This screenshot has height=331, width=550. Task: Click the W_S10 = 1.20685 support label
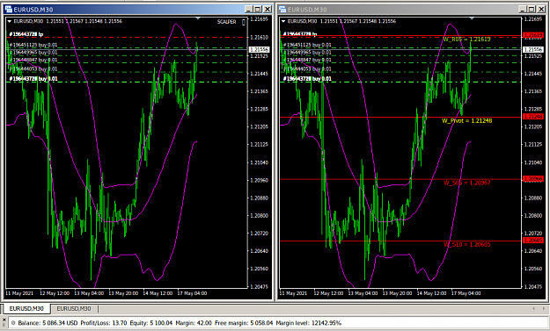(467, 245)
